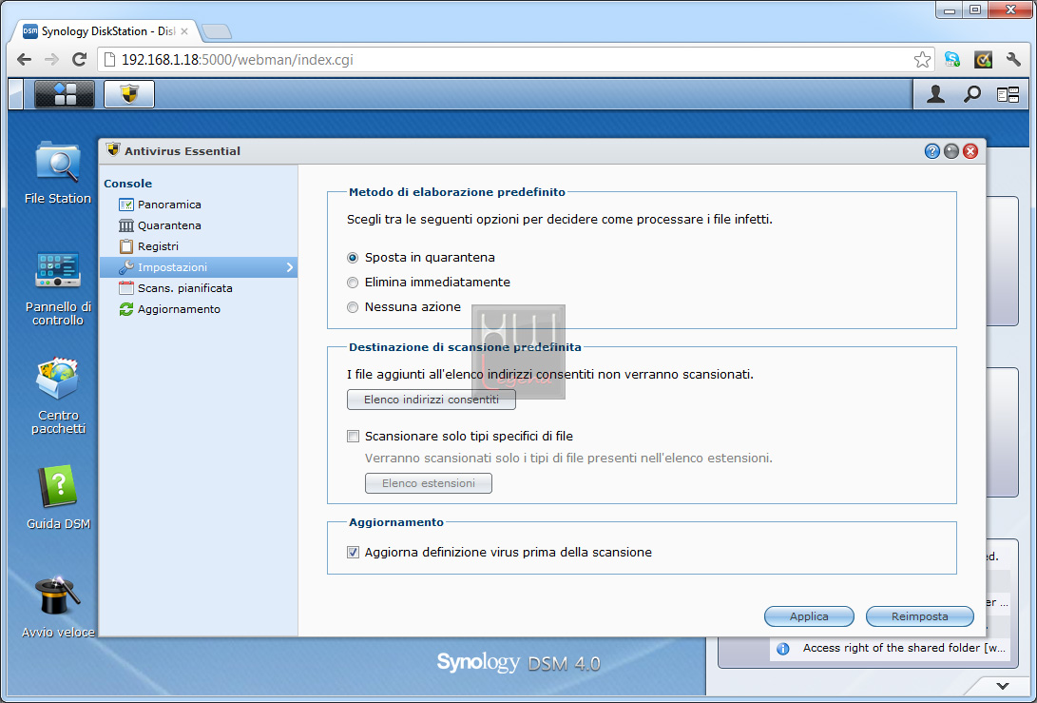The image size is (1037, 703).
Task: Open the user account options icon
Action: (x=935, y=95)
